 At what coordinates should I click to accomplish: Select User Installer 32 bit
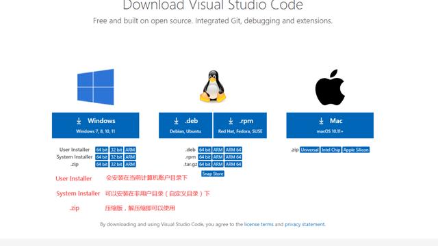click(116, 150)
